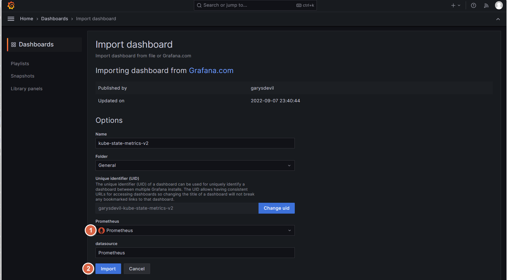Viewport: 508px width, 280px height.
Task: Open the user profile avatar
Action: 499,5
